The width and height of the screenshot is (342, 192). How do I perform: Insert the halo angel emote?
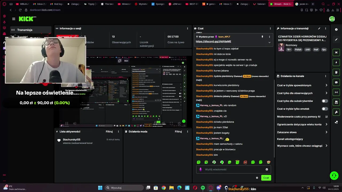point(238,162)
